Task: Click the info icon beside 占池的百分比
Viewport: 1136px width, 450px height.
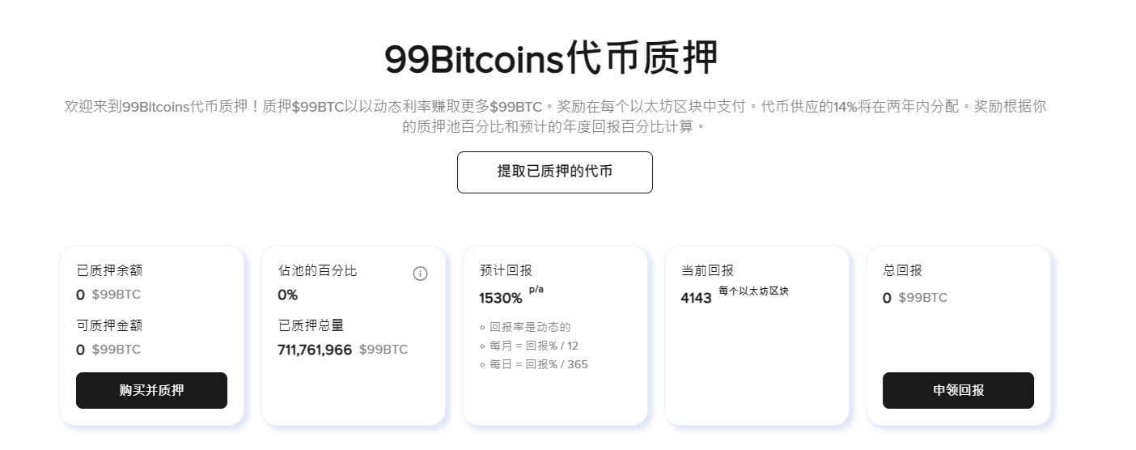Action: [x=420, y=274]
